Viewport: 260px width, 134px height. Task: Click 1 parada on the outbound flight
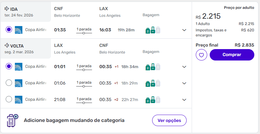point(84,29)
